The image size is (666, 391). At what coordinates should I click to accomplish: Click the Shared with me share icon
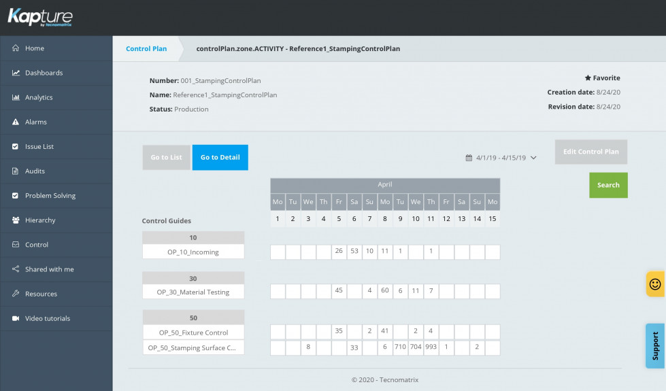16,269
